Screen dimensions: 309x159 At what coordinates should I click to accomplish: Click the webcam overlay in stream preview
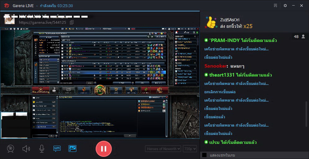tap(14, 125)
